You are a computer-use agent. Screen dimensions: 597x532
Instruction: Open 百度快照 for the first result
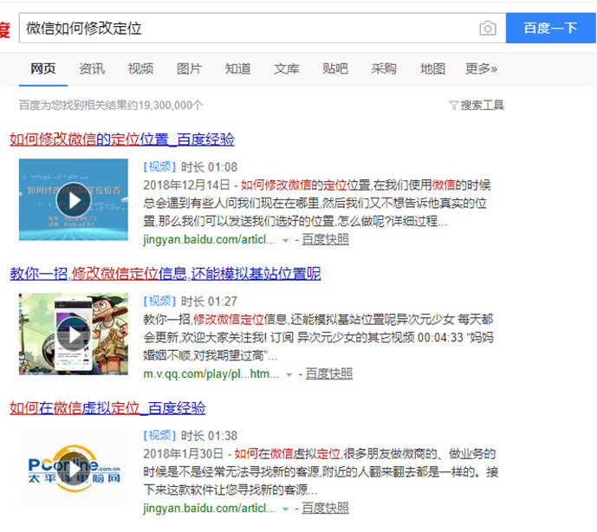tap(325, 239)
